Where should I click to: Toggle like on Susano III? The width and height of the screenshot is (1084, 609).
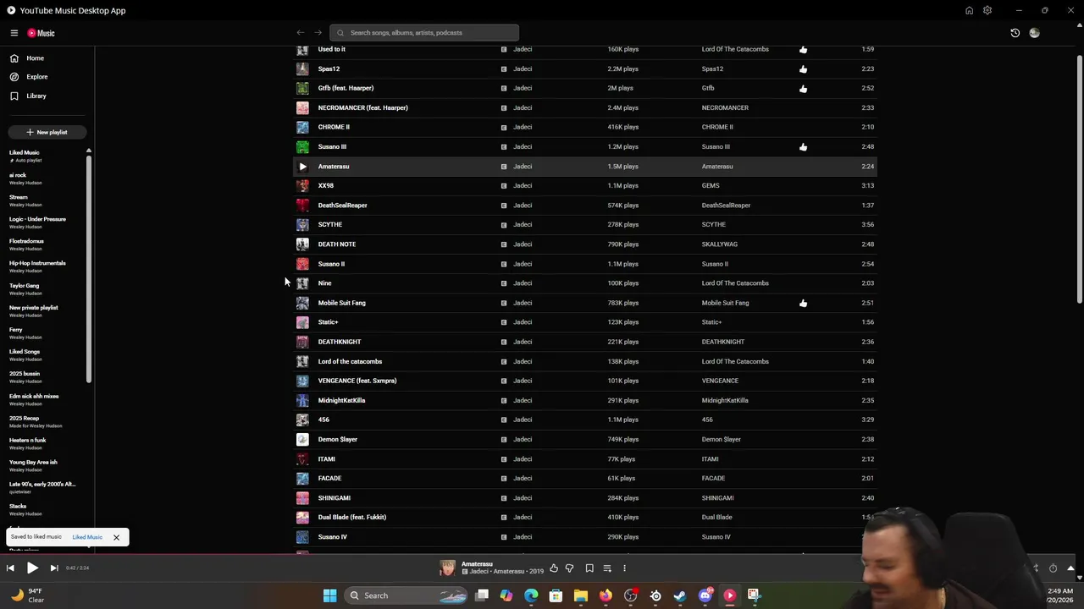point(803,147)
